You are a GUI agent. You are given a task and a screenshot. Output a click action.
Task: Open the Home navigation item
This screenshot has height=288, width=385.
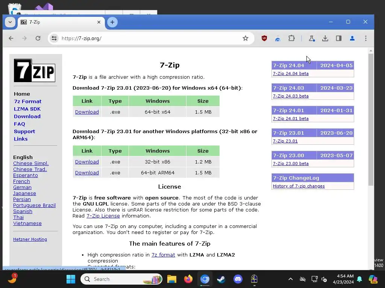[x=22, y=94]
